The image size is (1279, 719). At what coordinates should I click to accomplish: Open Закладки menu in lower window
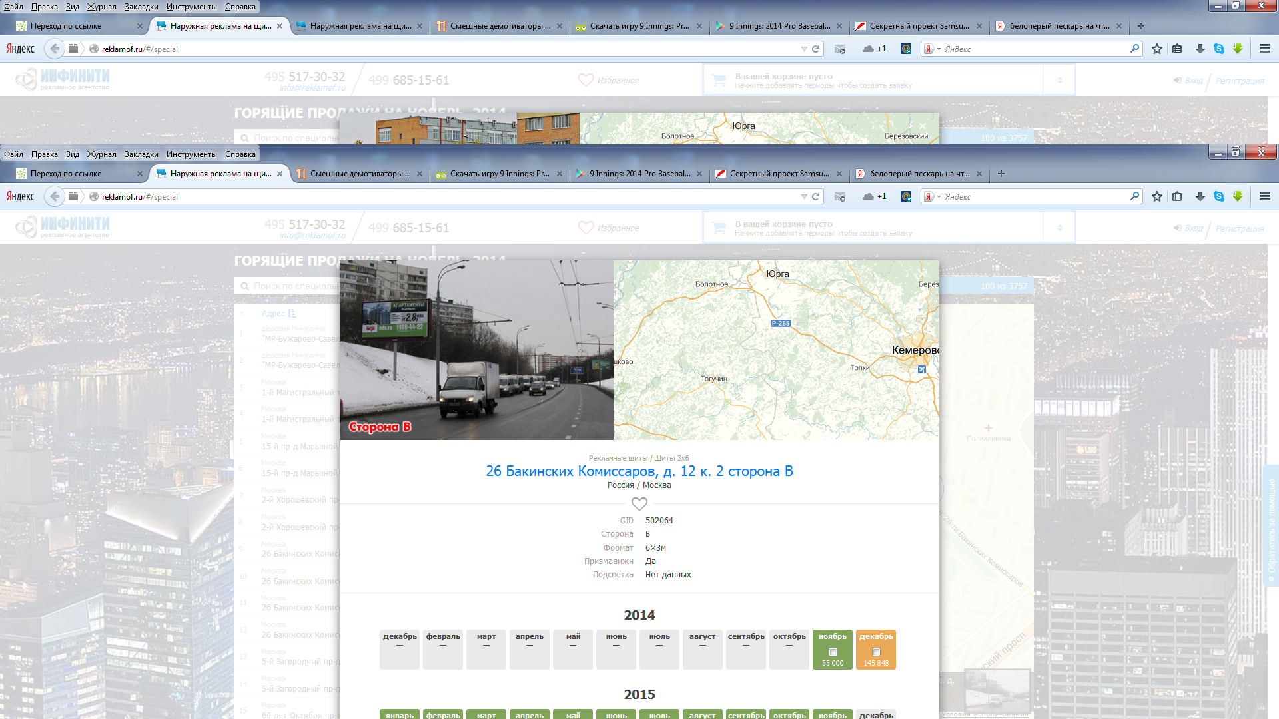tap(141, 154)
